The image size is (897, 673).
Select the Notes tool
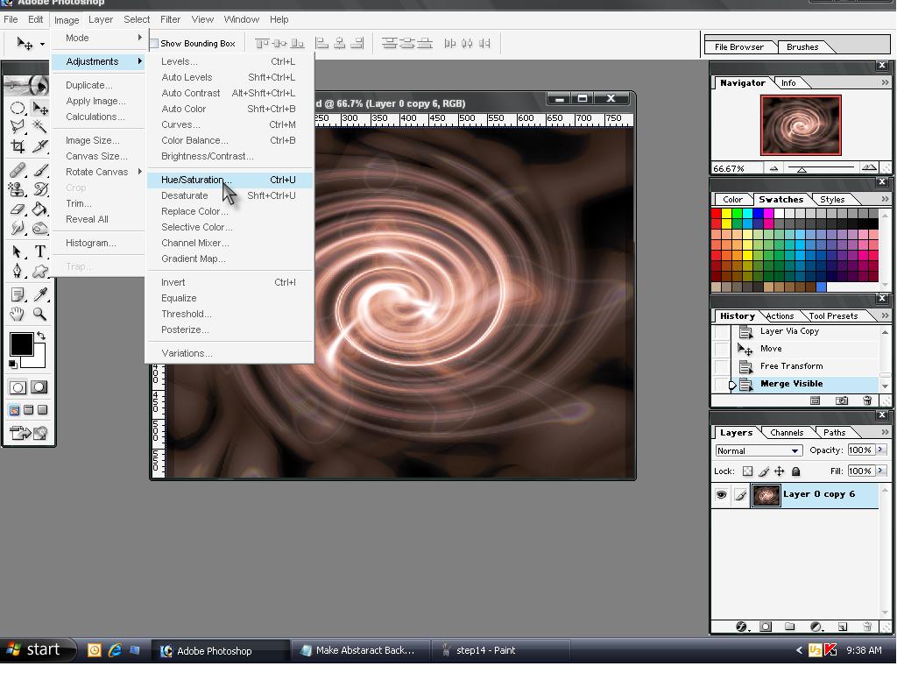point(18,294)
